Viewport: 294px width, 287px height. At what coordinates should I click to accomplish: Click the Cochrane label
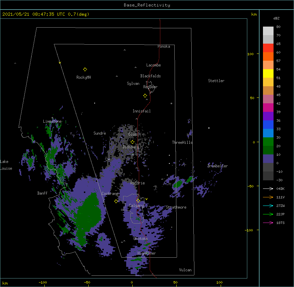(110, 194)
